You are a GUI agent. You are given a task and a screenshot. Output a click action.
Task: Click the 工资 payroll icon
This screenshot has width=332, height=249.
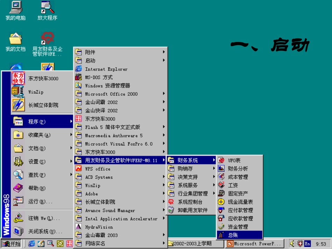tap(221, 185)
